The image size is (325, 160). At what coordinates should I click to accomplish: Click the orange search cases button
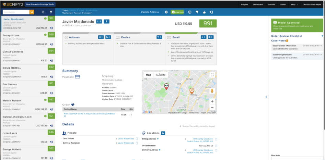pyautogui.click(x=32, y=12)
